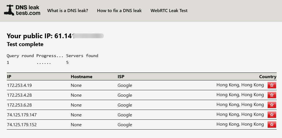The width and height of the screenshot is (282, 138).
Task: Open 'How to fix a DNS leak'
Action: pos(119,11)
